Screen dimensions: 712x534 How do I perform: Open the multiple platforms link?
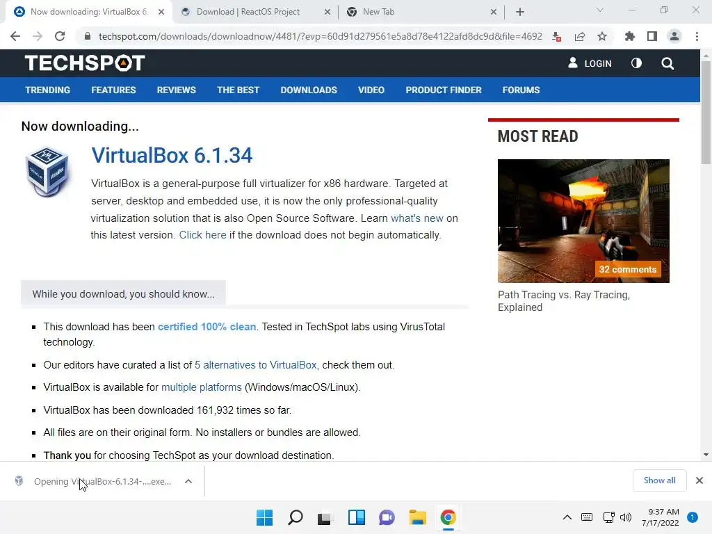[201, 387]
